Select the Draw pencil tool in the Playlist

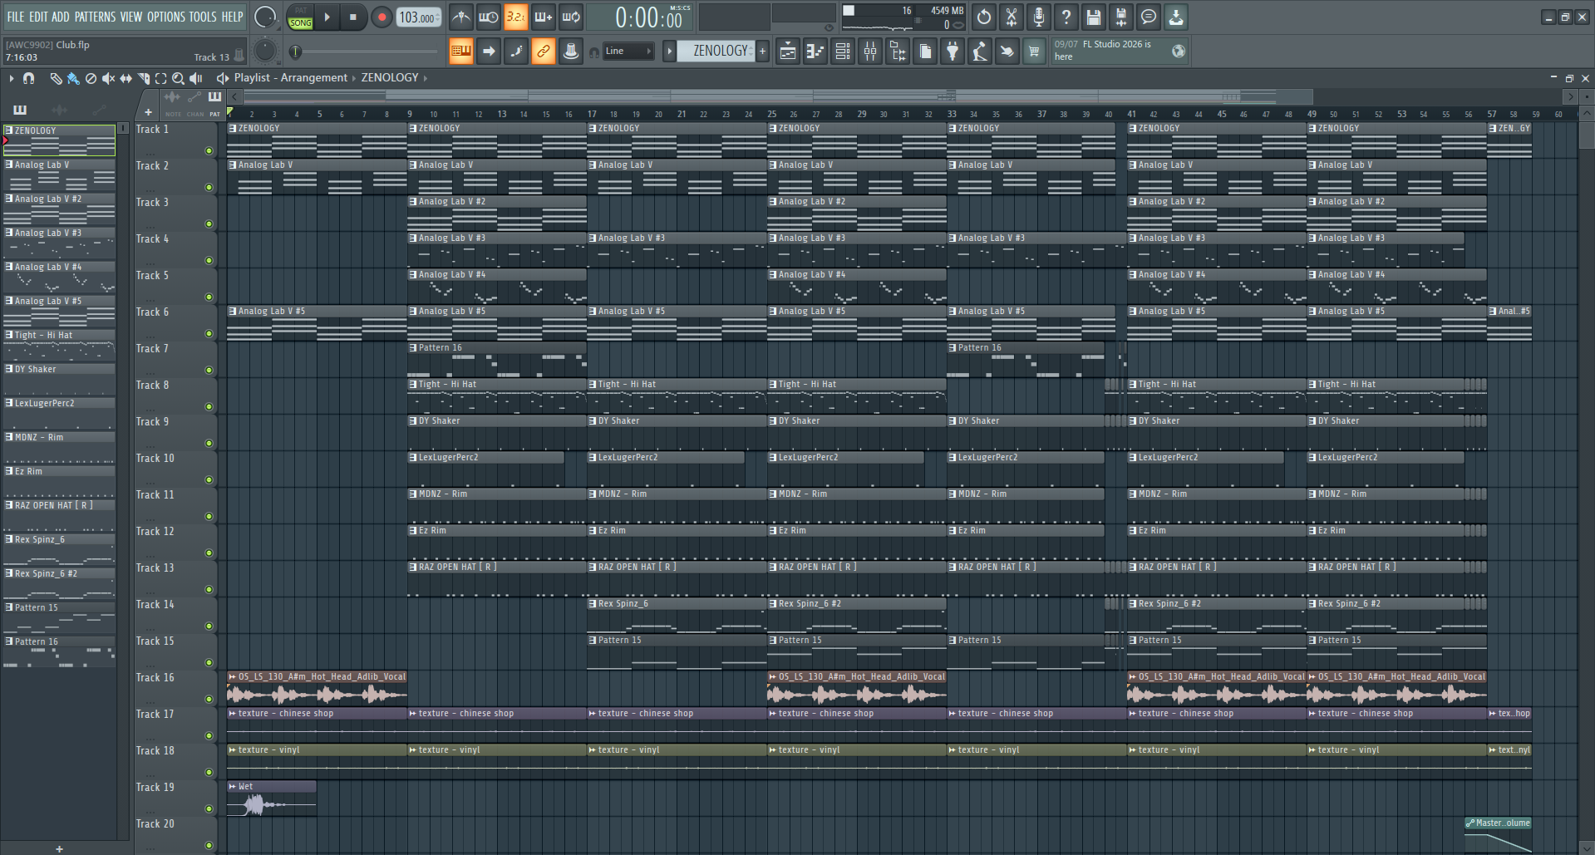tap(56, 78)
